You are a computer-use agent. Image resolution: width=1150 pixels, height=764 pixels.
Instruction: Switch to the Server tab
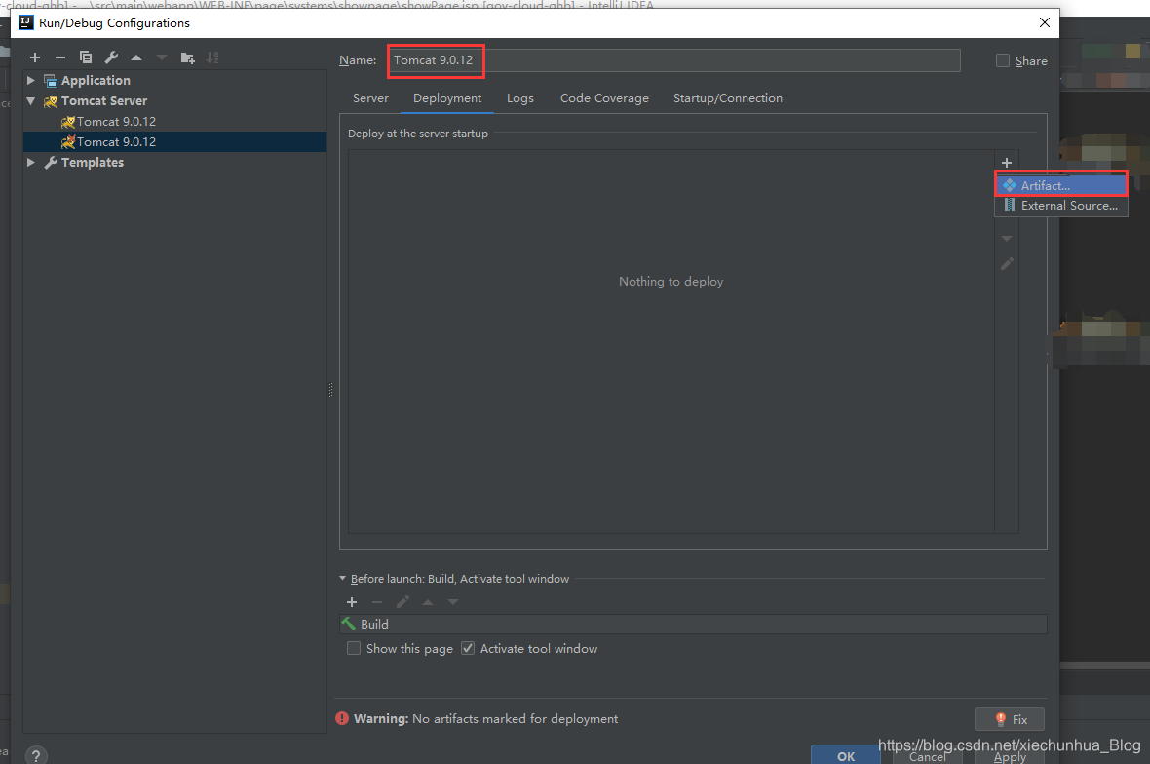(370, 98)
